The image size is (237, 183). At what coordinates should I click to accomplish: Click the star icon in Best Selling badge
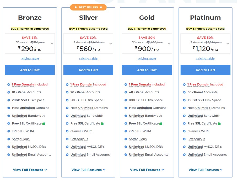pyautogui.click(x=76, y=7)
